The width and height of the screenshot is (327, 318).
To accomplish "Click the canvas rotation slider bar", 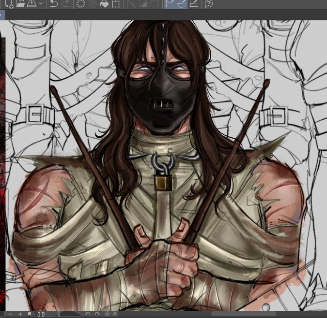I will click(x=71, y=314).
